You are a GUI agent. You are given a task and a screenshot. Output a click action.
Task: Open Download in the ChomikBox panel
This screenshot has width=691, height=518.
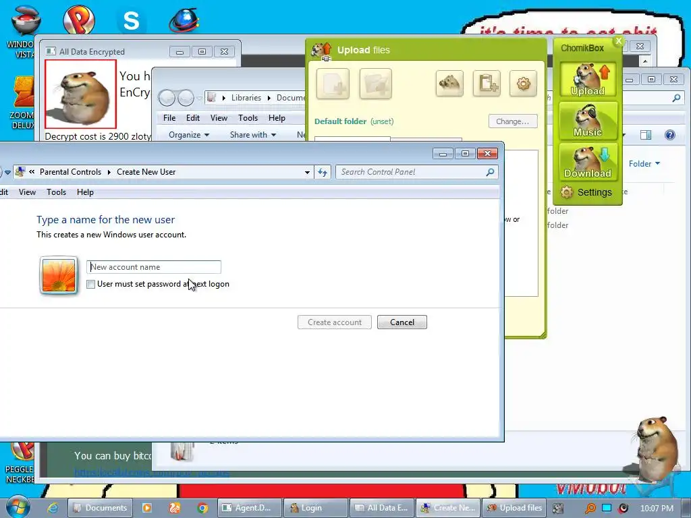[588, 162]
